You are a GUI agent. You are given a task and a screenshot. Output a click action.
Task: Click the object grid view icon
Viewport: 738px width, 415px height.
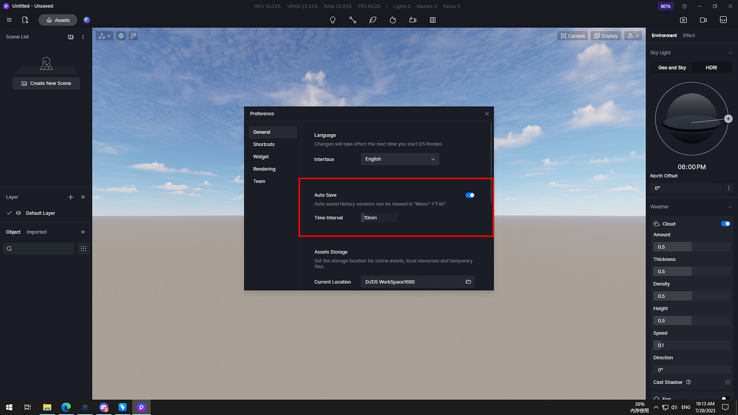click(x=83, y=249)
